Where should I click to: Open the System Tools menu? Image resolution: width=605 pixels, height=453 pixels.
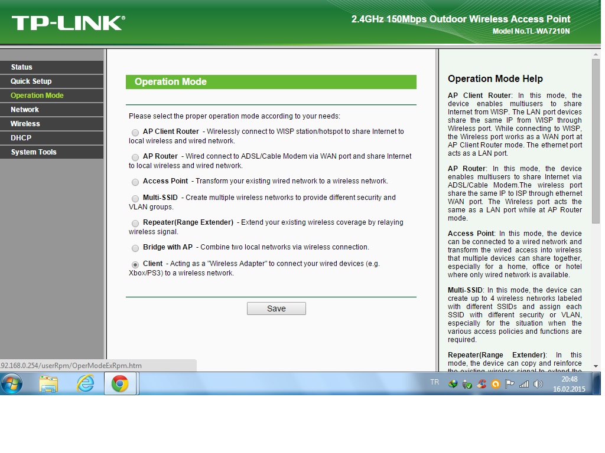52,152
